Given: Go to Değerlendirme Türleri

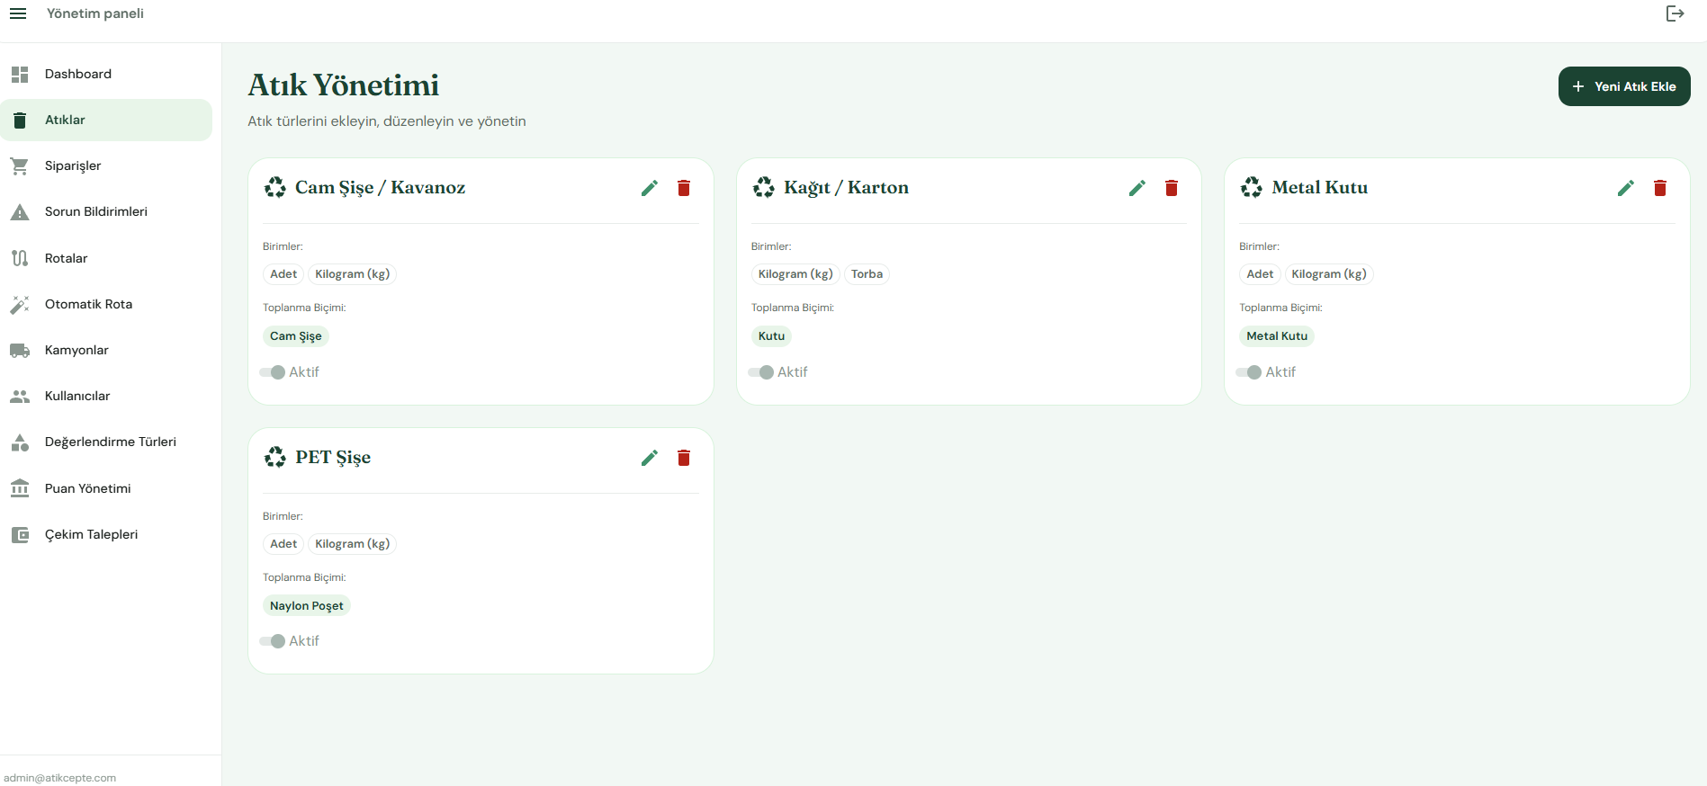Looking at the screenshot, I should click(106, 442).
